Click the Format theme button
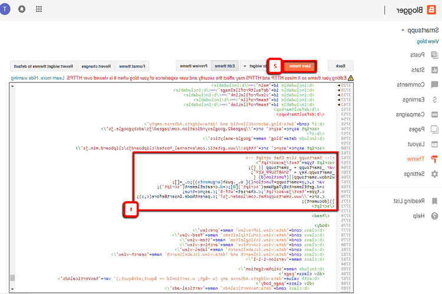442x294 pixels. (x=132, y=66)
